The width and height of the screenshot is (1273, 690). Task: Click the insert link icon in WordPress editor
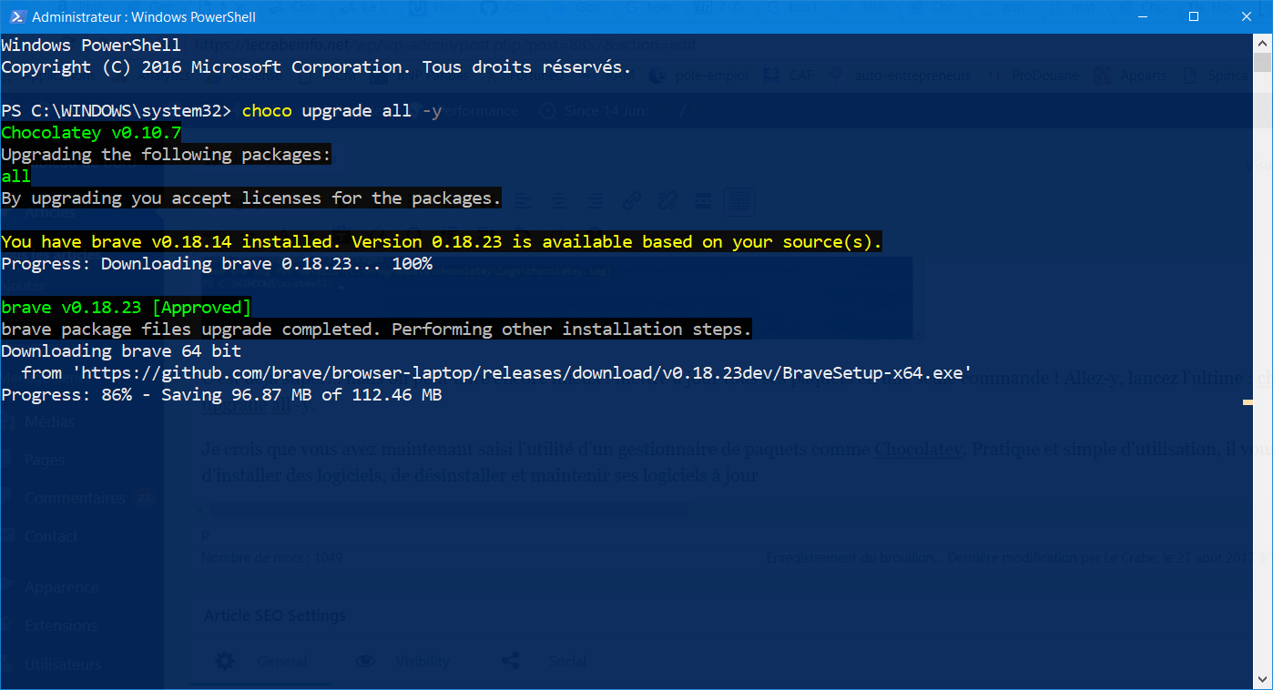(x=631, y=200)
